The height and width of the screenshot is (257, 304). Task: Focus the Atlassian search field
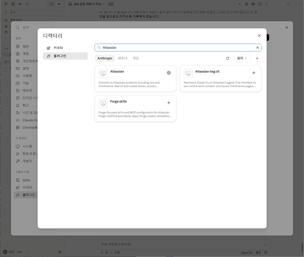point(178,48)
